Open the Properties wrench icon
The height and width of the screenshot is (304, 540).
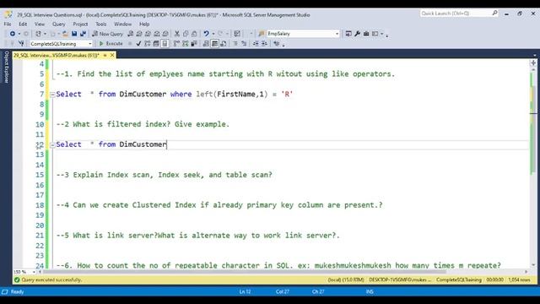pyautogui.click(x=357, y=34)
